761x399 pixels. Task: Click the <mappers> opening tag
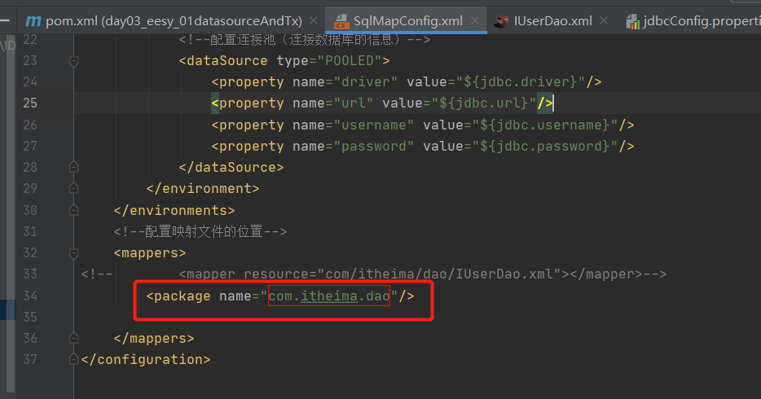click(150, 252)
